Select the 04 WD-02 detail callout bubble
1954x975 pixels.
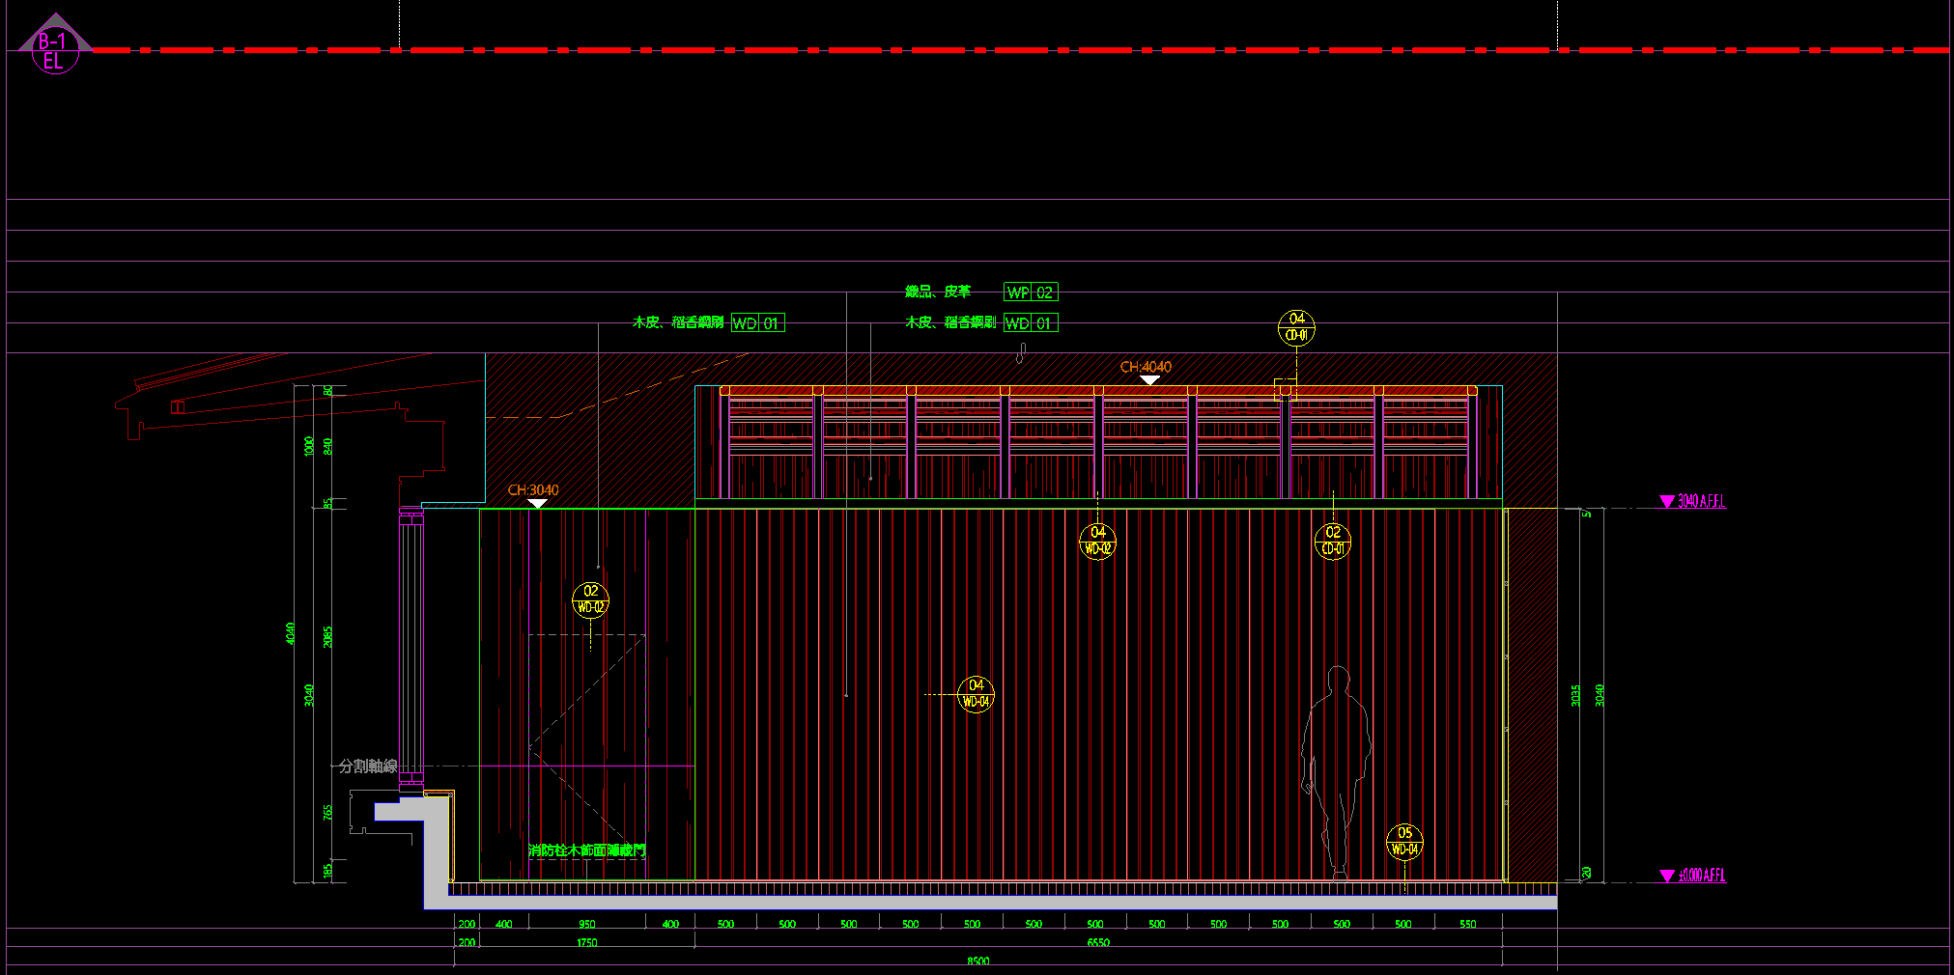pyautogui.click(x=1097, y=541)
